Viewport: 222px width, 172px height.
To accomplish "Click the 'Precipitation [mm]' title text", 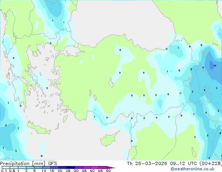I will coord(23,164).
